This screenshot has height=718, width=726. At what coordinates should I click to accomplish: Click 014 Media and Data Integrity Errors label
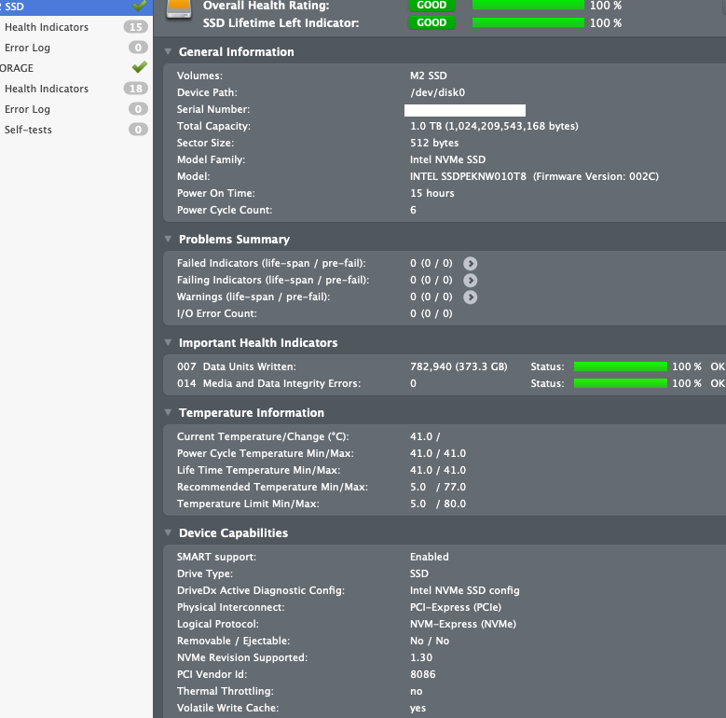(268, 383)
